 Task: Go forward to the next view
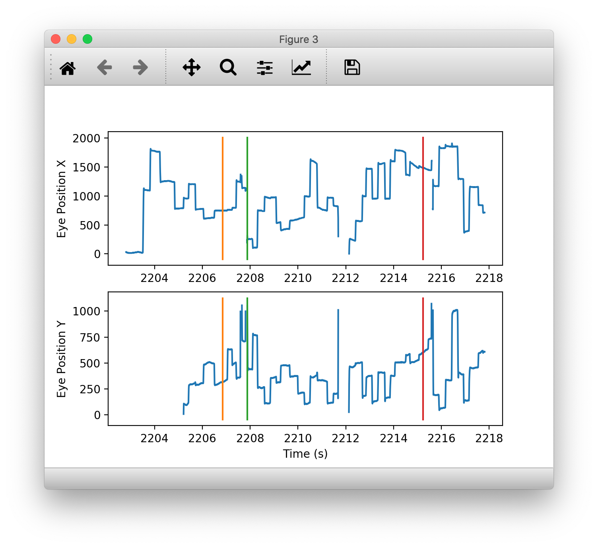click(x=140, y=68)
